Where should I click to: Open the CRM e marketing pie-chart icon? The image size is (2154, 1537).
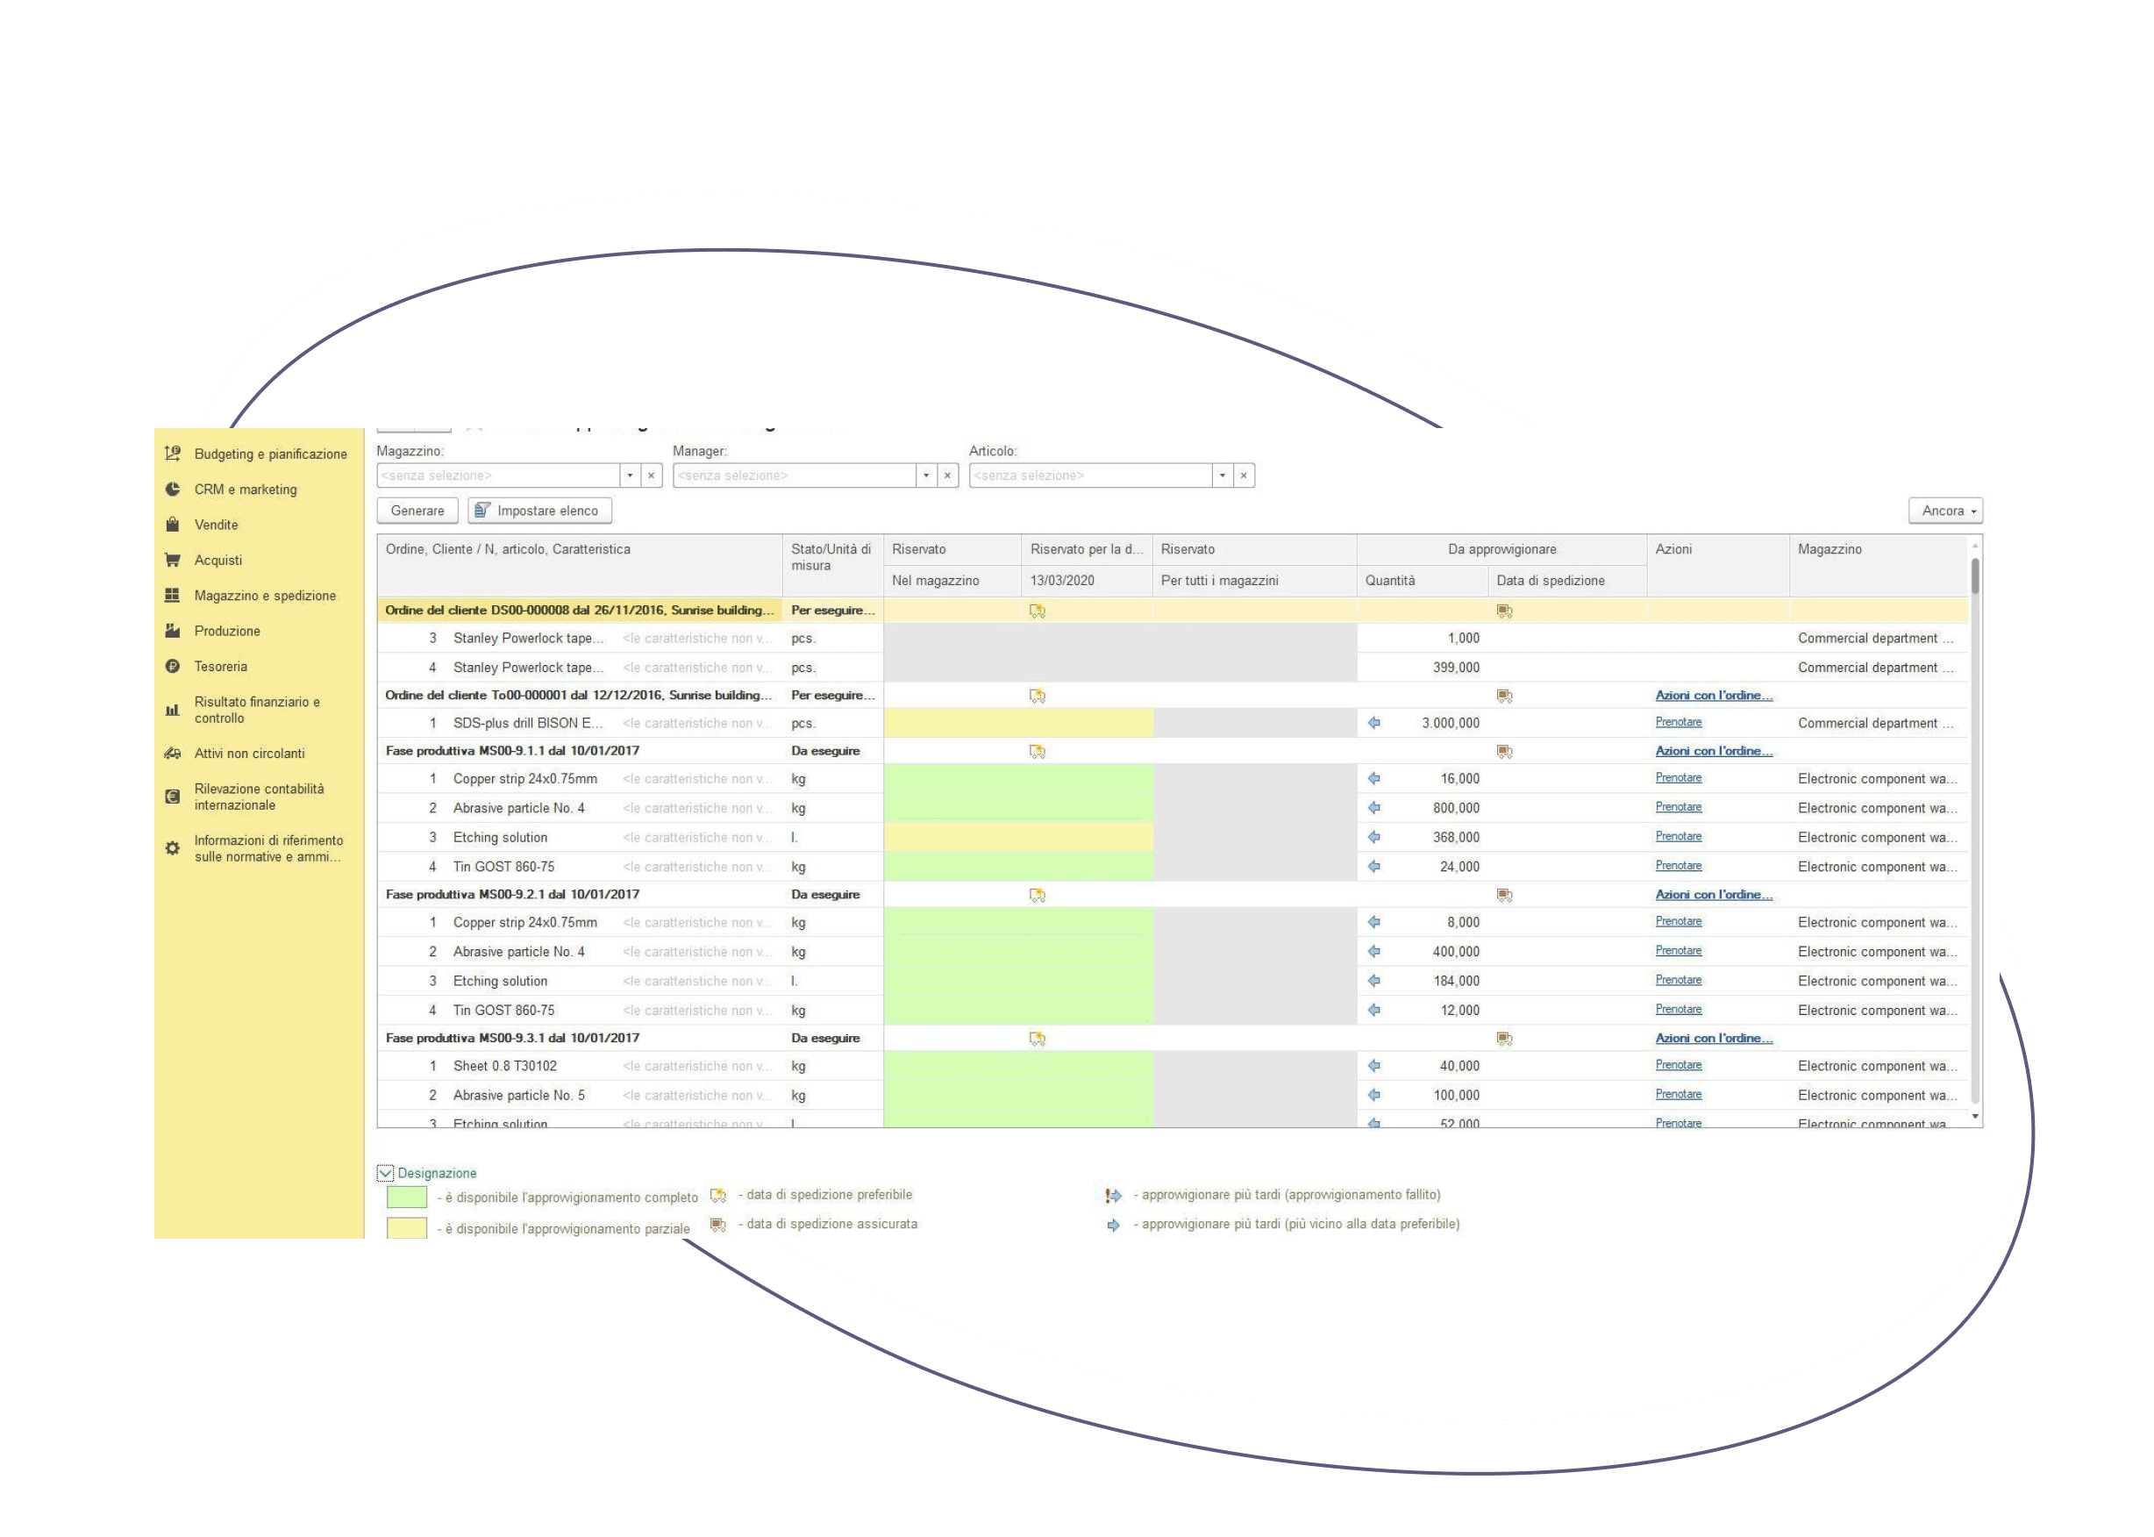(x=172, y=490)
